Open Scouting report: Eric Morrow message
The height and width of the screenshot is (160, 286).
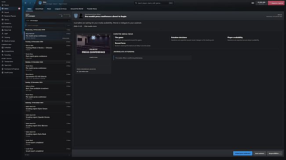(x=48, y=125)
